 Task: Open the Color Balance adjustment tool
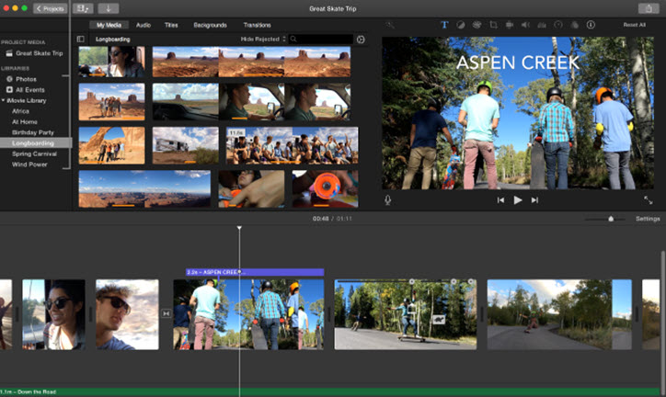461,25
